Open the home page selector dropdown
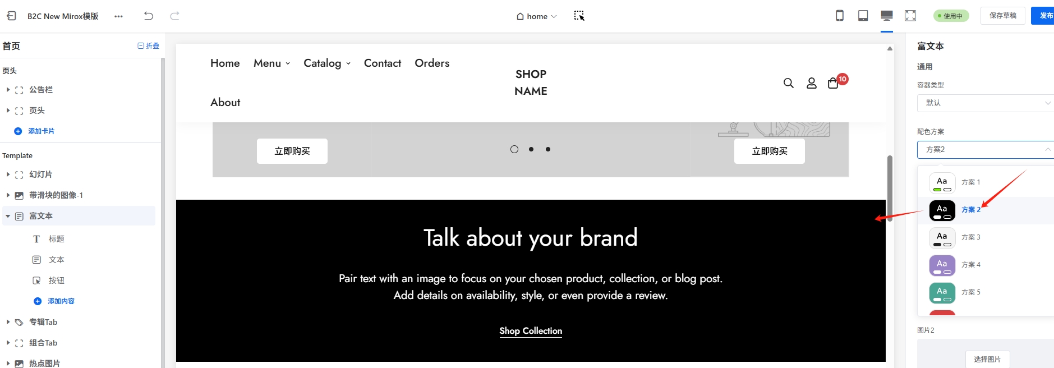 536,16
